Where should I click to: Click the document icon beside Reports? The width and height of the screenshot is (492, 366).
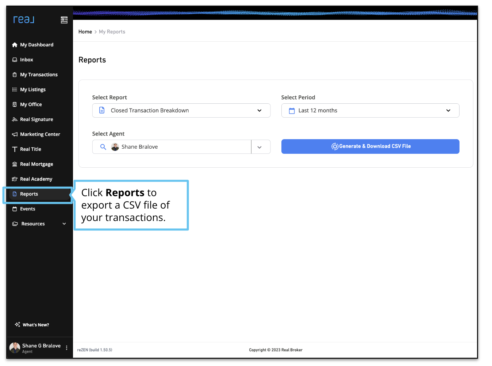pos(15,194)
